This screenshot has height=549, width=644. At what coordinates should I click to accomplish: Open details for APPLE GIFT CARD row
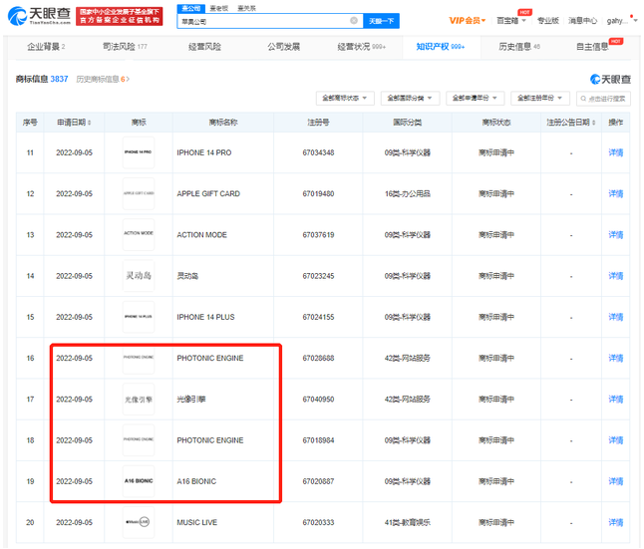click(616, 194)
